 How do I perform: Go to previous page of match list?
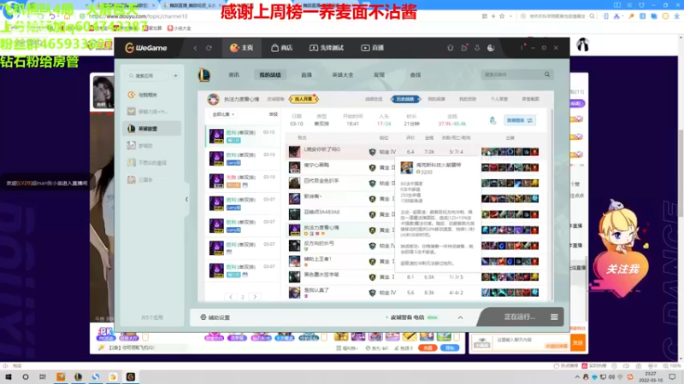pyautogui.click(x=231, y=297)
